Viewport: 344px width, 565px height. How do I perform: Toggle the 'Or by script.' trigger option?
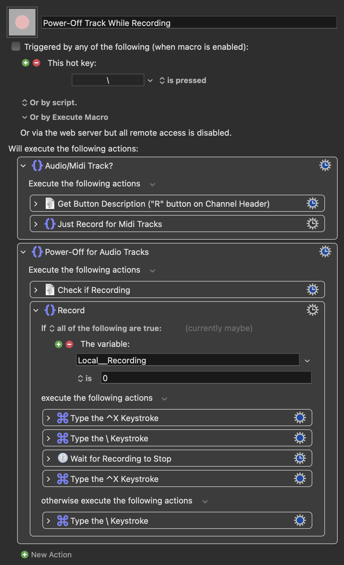pyautogui.click(x=49, y=103)
